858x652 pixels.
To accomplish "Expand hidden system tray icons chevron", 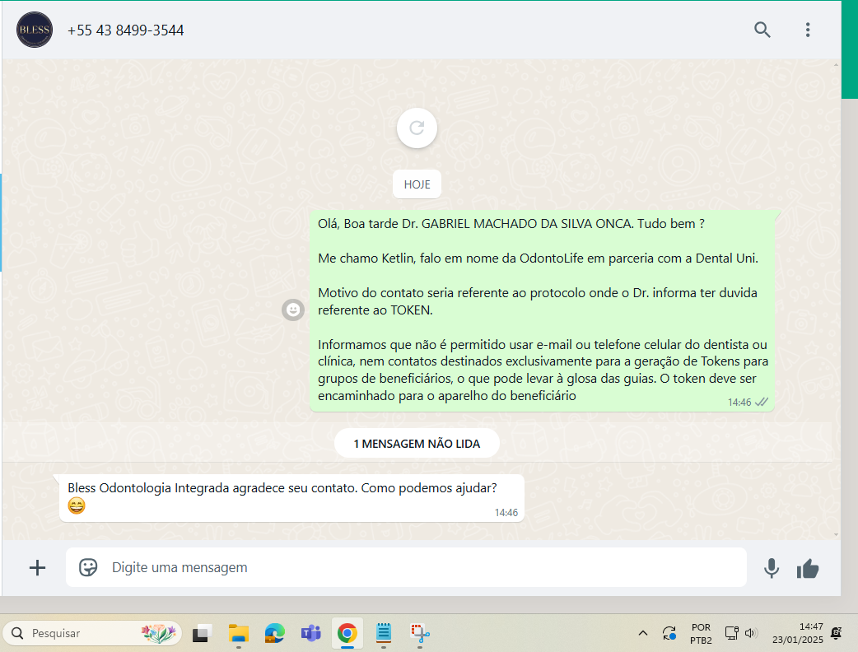I will pos(643,633).
